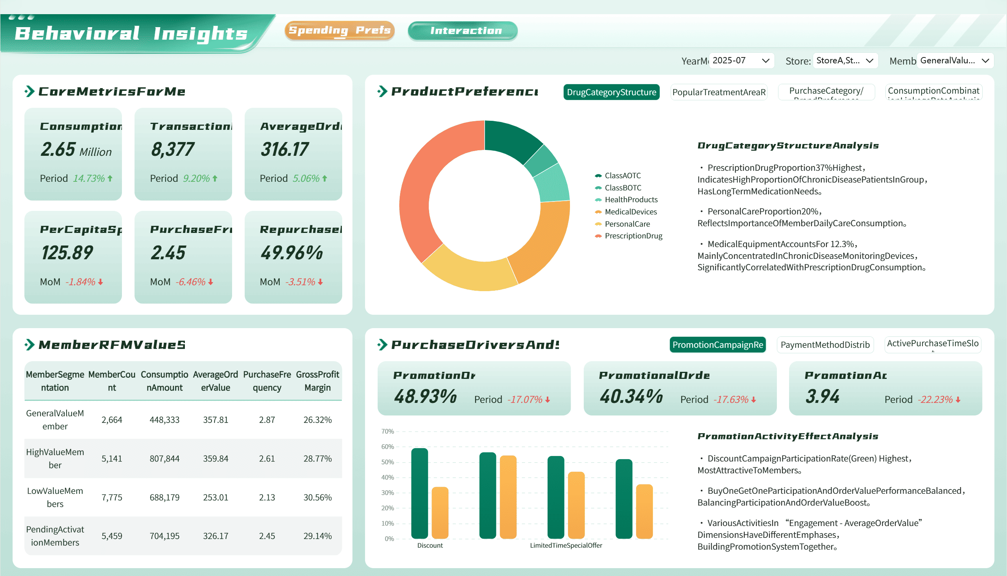Expand the Store selection dropdown
1007x576 pixels.
coord(845,61)
